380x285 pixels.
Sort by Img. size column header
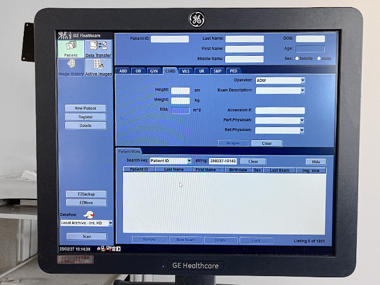[311, 170]
